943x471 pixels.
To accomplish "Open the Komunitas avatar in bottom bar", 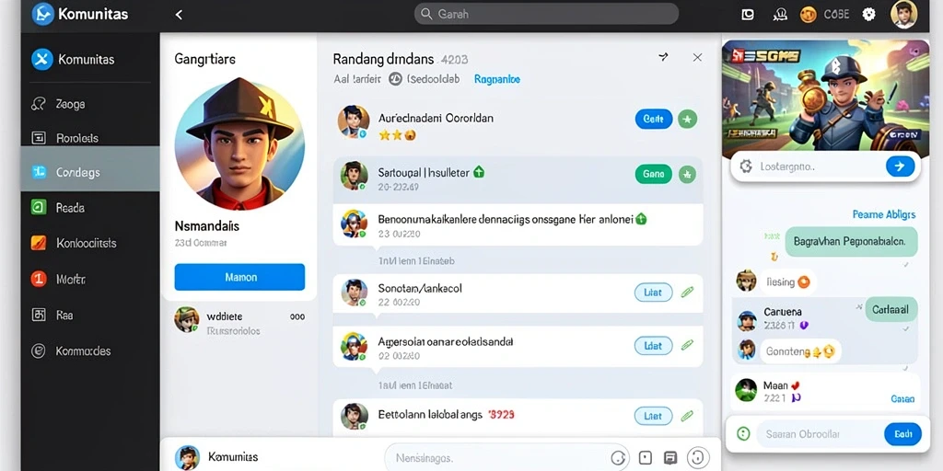I will tap(187, 457).
